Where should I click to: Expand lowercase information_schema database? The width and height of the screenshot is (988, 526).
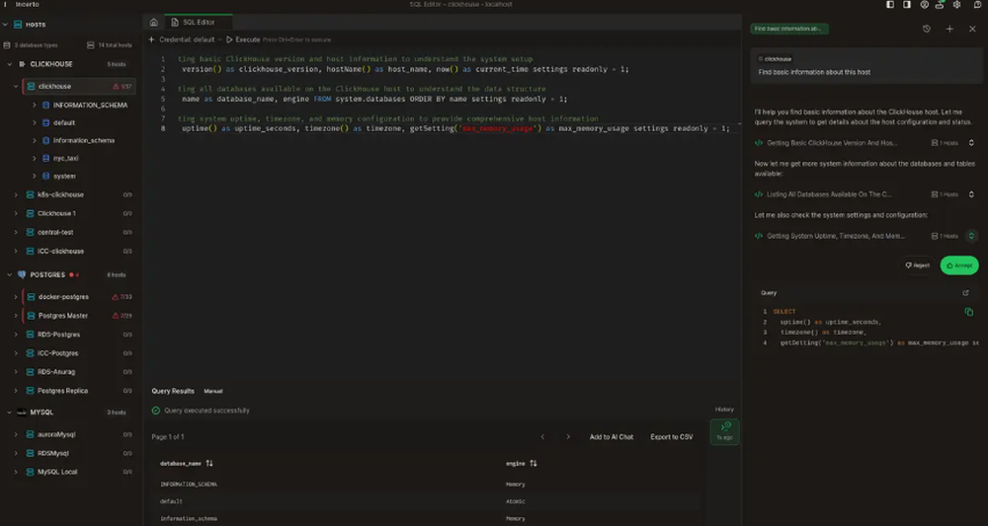[34, 140]
